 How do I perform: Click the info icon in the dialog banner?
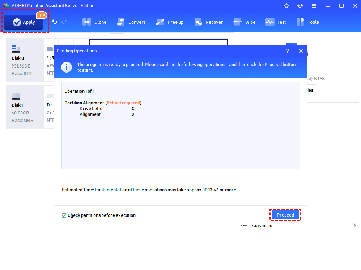(67, 67)
